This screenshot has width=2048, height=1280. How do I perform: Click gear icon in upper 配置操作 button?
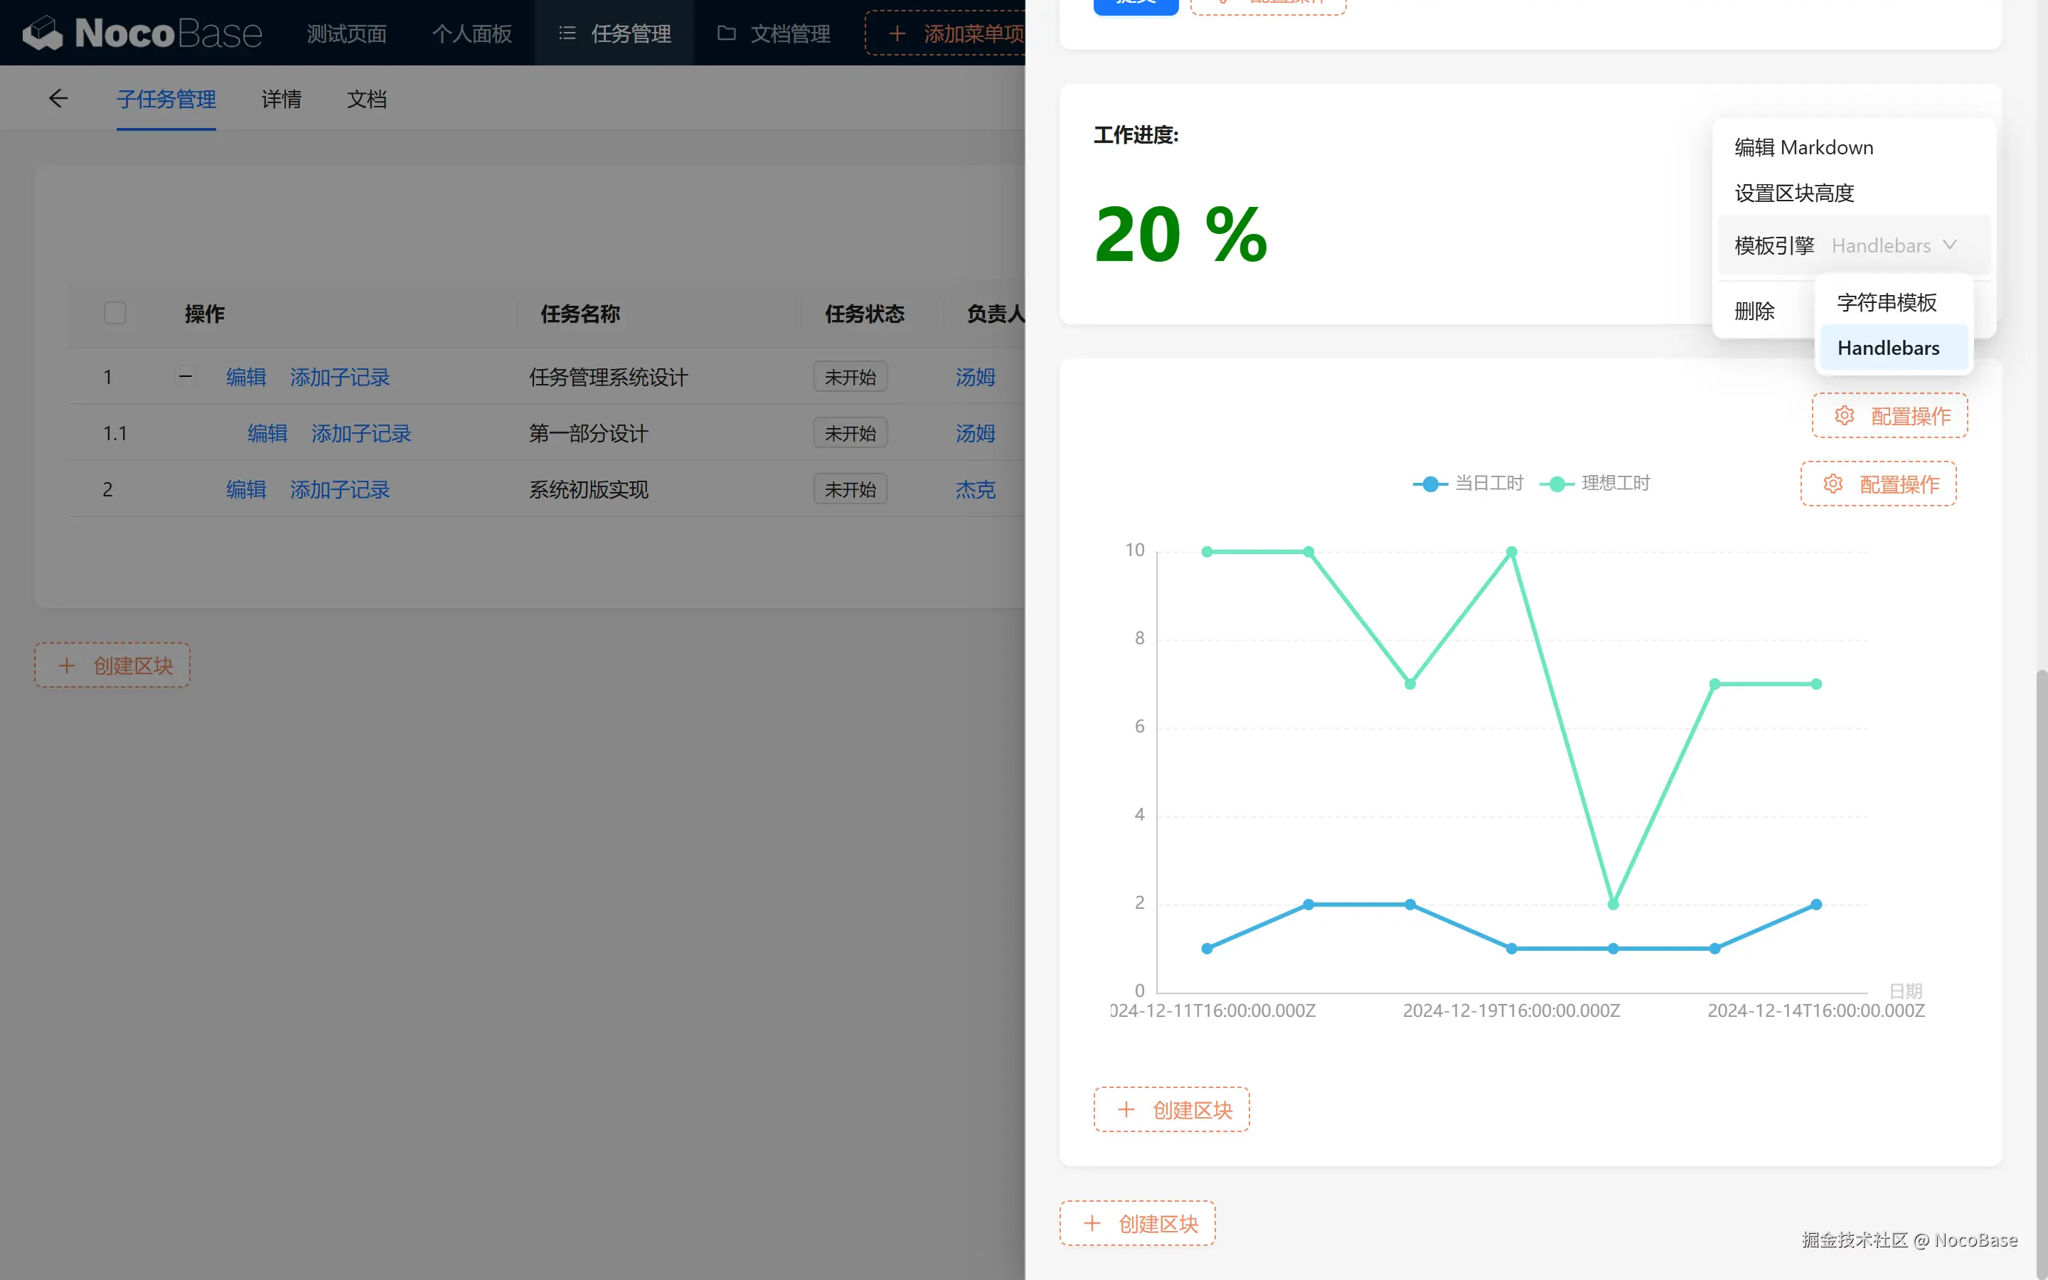click(x=1844, y=416)
